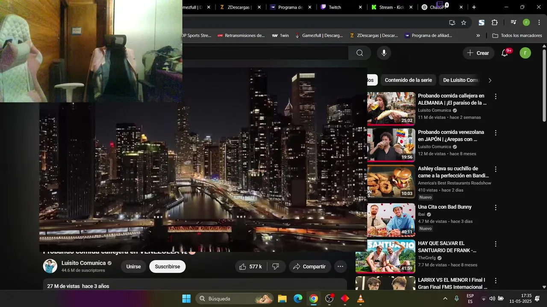Switch to the ChatGPT tab

(438, 7)
